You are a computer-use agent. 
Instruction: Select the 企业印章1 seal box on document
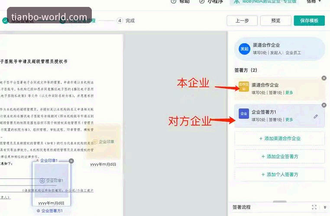tap(52, 181)
